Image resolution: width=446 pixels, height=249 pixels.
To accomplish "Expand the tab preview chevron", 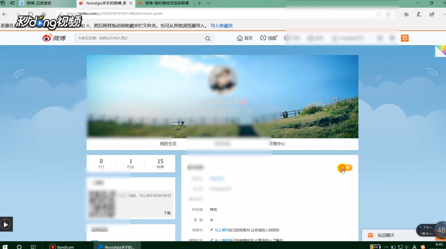I will [209, 3].
